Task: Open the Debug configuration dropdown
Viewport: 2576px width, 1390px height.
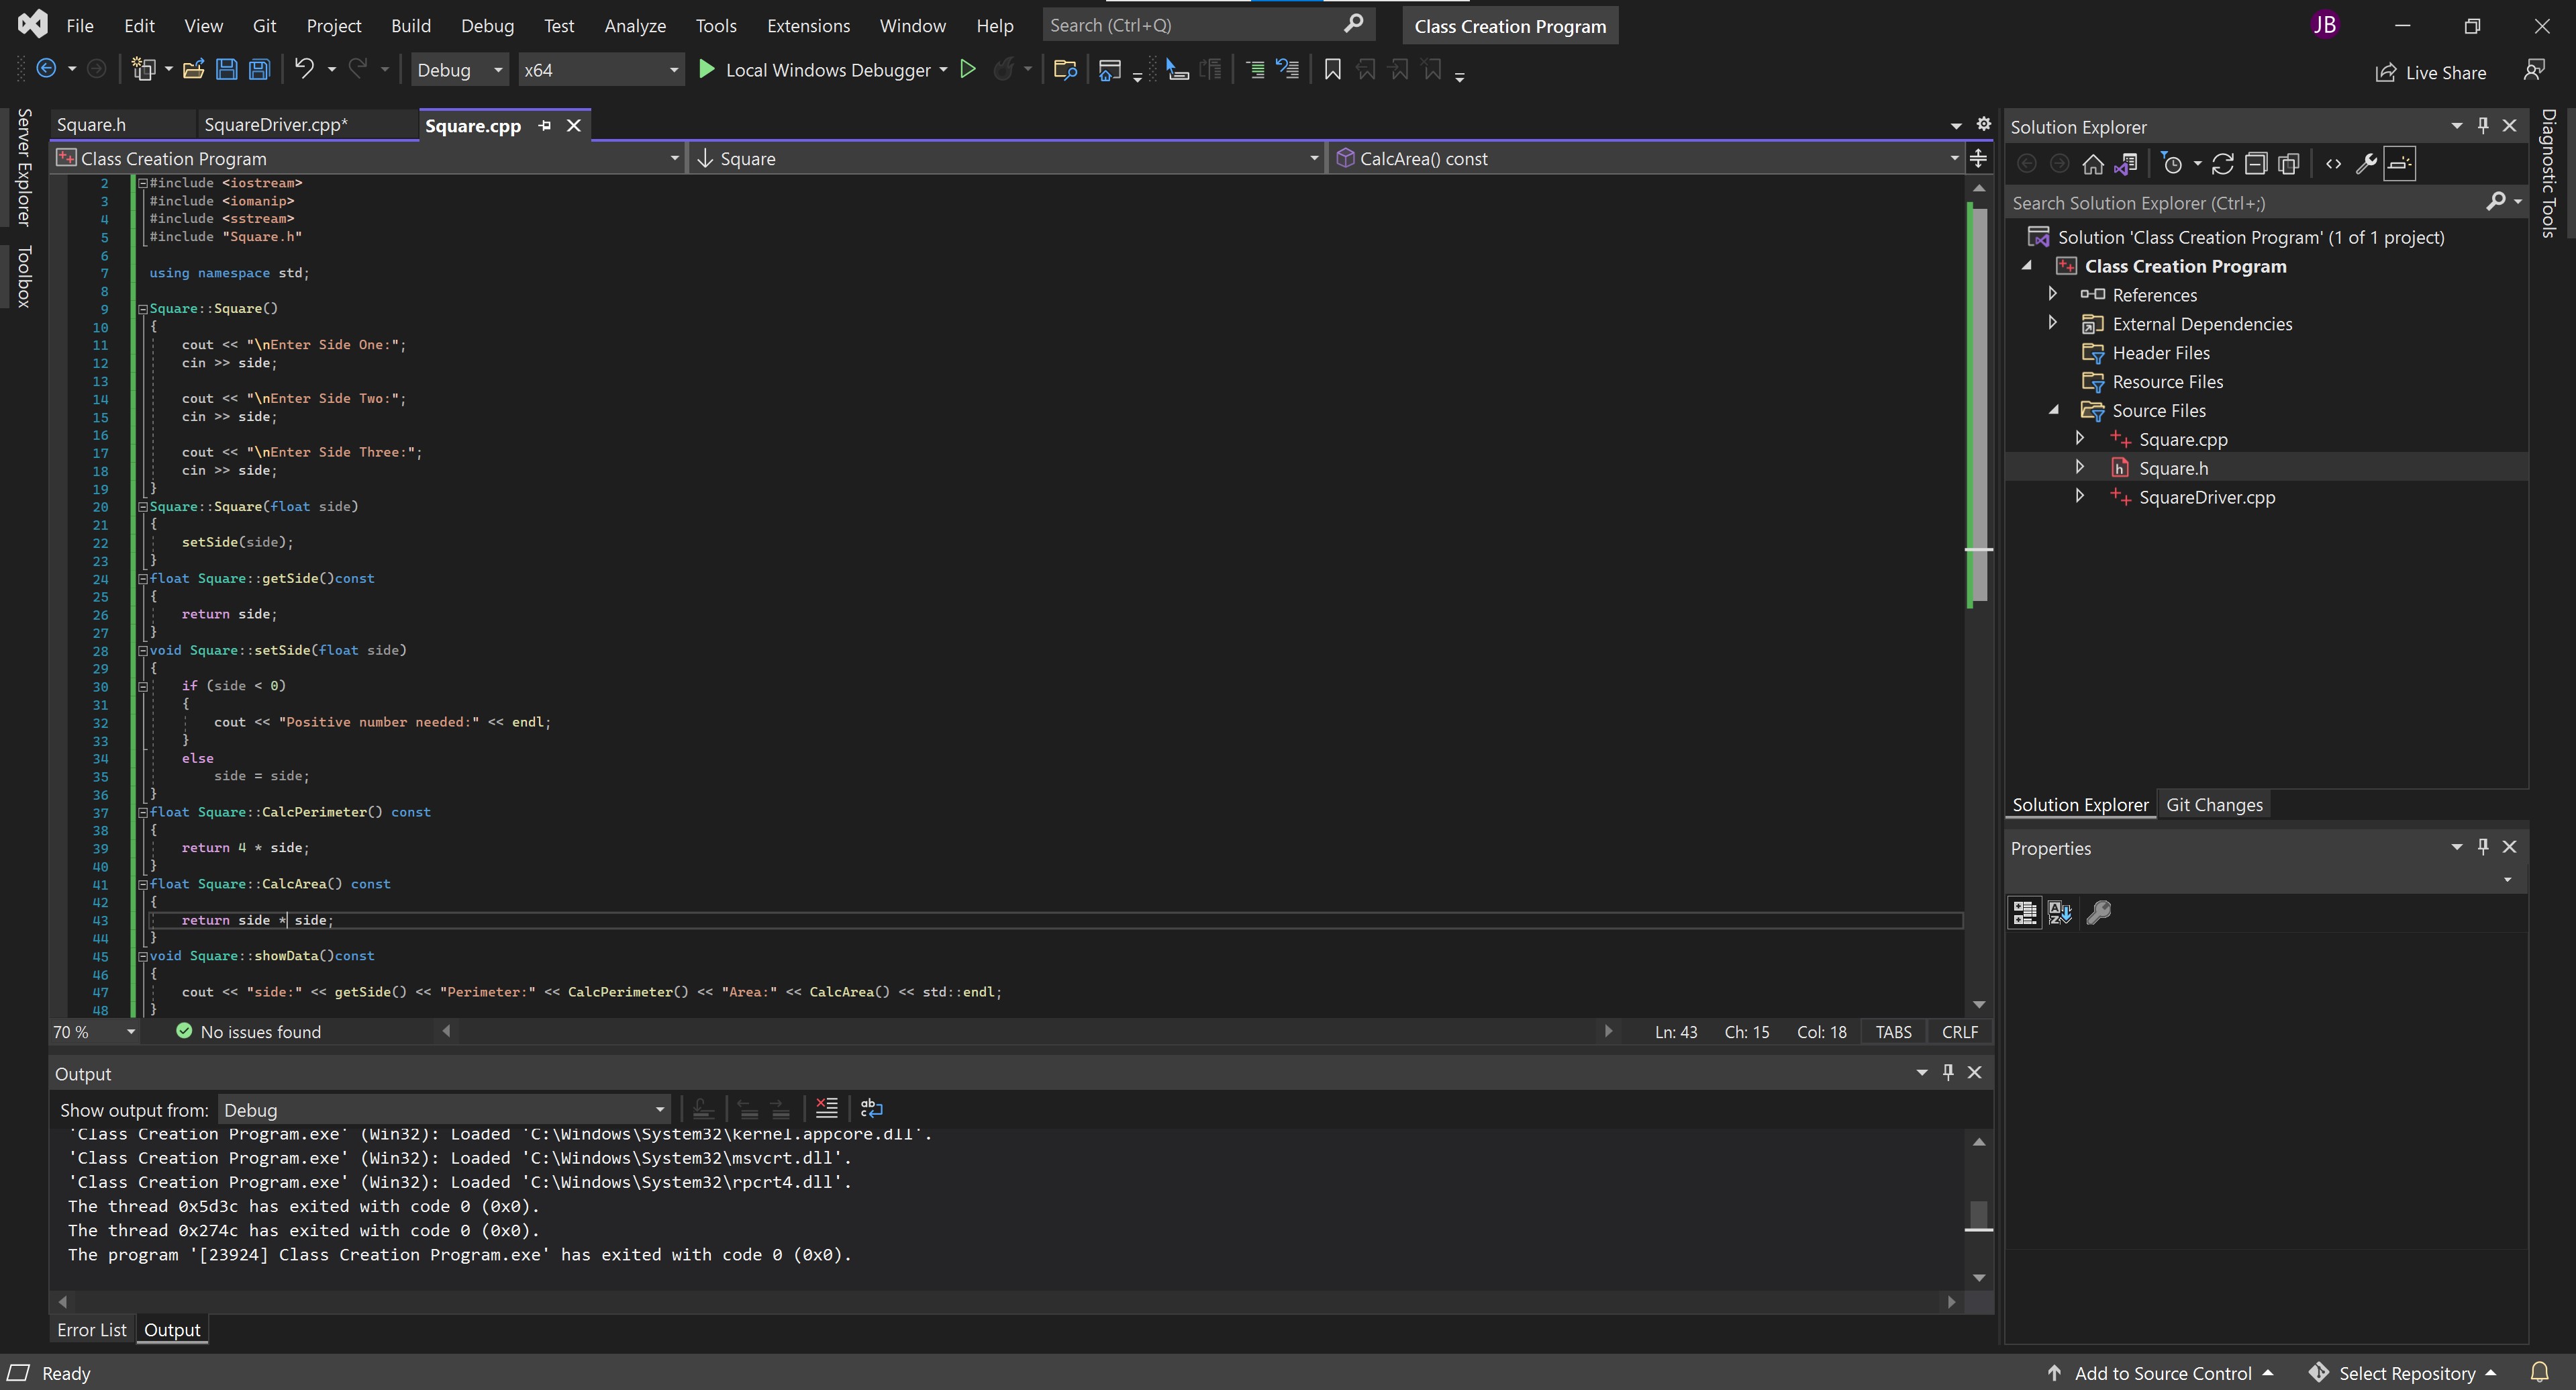Action: [459, 70]
